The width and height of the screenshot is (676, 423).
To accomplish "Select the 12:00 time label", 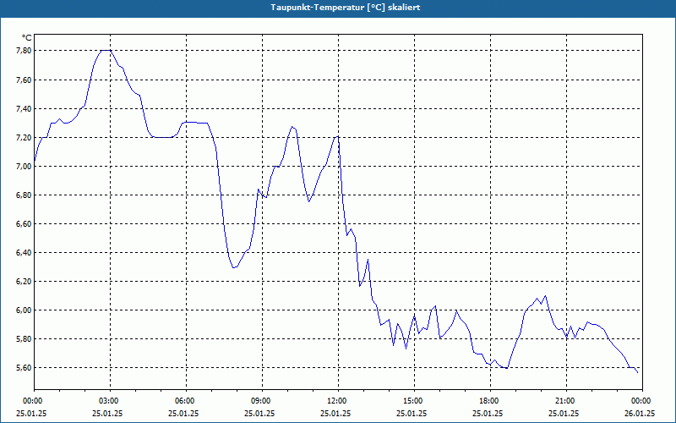I will [338, 401].
